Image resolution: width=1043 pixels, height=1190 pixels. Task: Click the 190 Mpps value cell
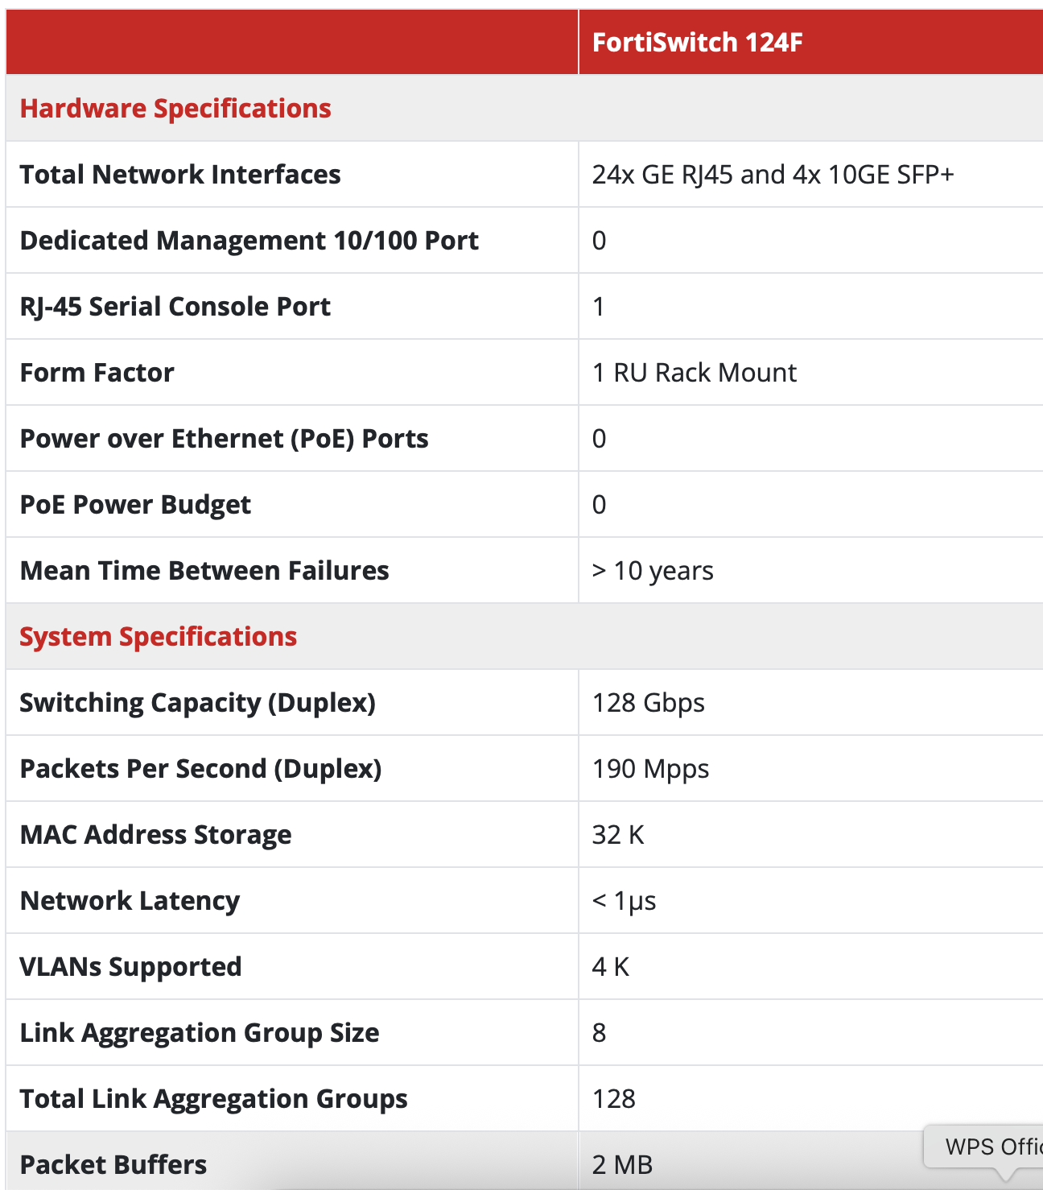(650, 768)
